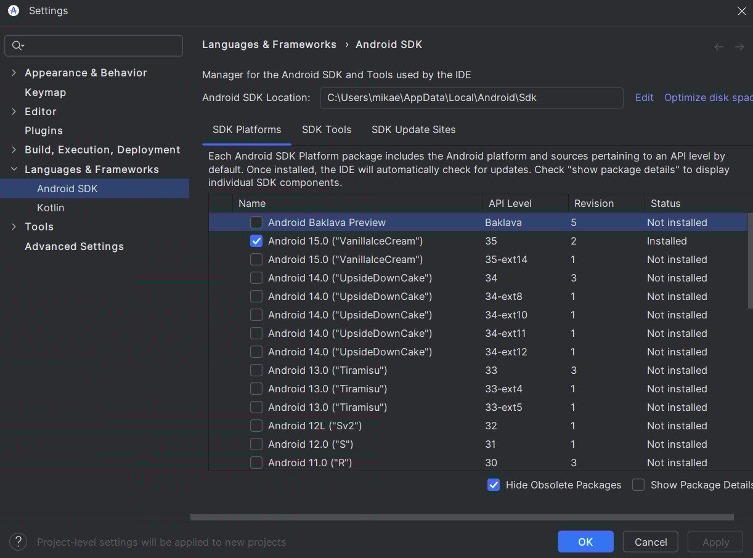Screen dimensions: 753x558
Task: Switch to the SDK Tools tab
Action: point(327,130)
